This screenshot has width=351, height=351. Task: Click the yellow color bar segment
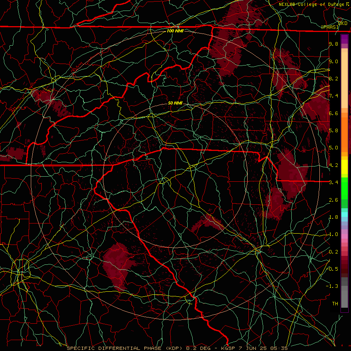344,167
